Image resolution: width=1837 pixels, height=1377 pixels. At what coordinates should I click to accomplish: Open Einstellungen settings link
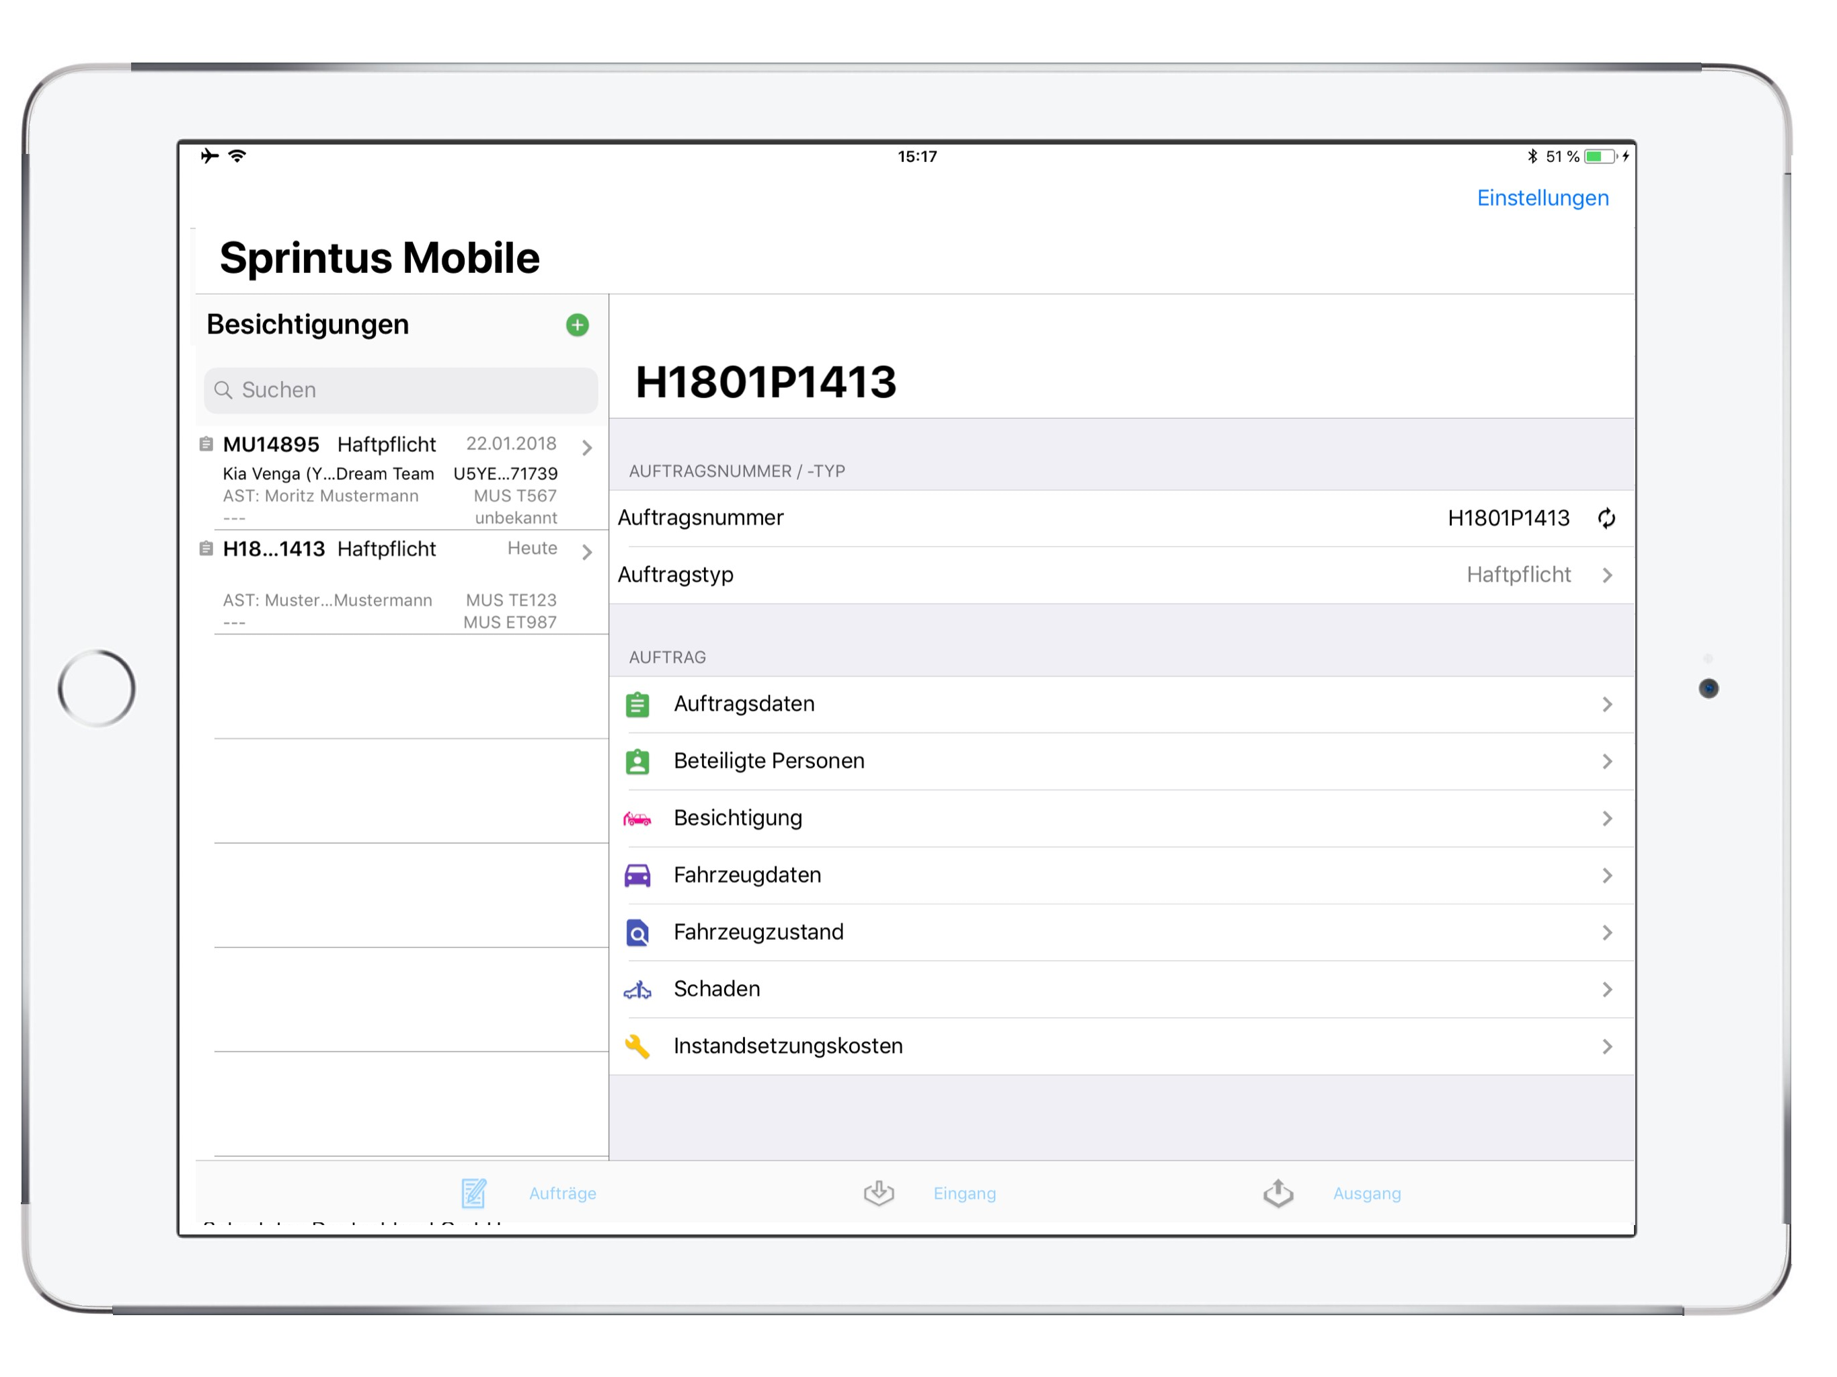[1542, 198]
